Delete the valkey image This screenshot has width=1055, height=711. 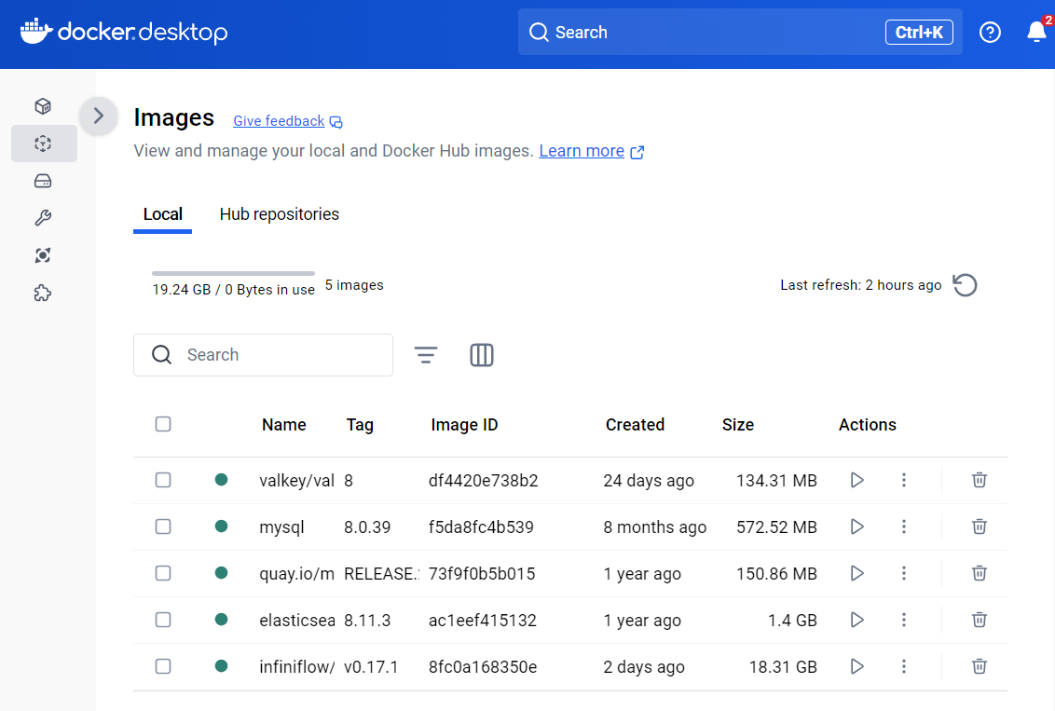pyautogui.click(x=979, y=480)
